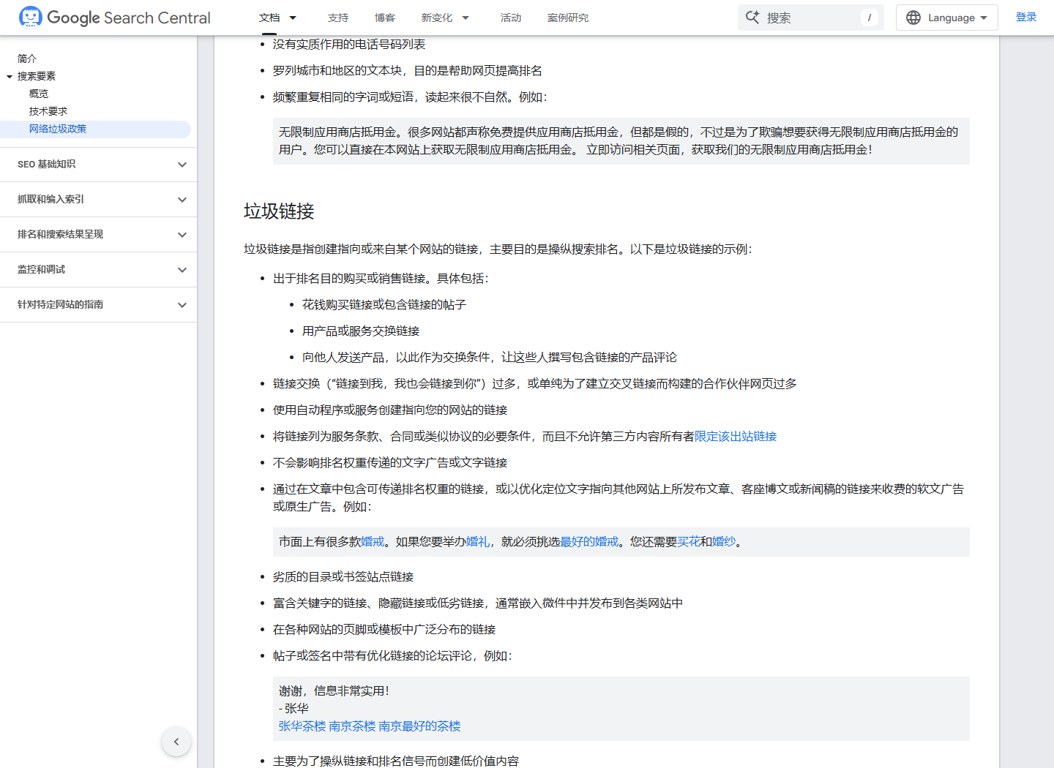Click the 婚礼 example link
The height and width of the screenshot is (768, 1054).
[x=478, y=542]
